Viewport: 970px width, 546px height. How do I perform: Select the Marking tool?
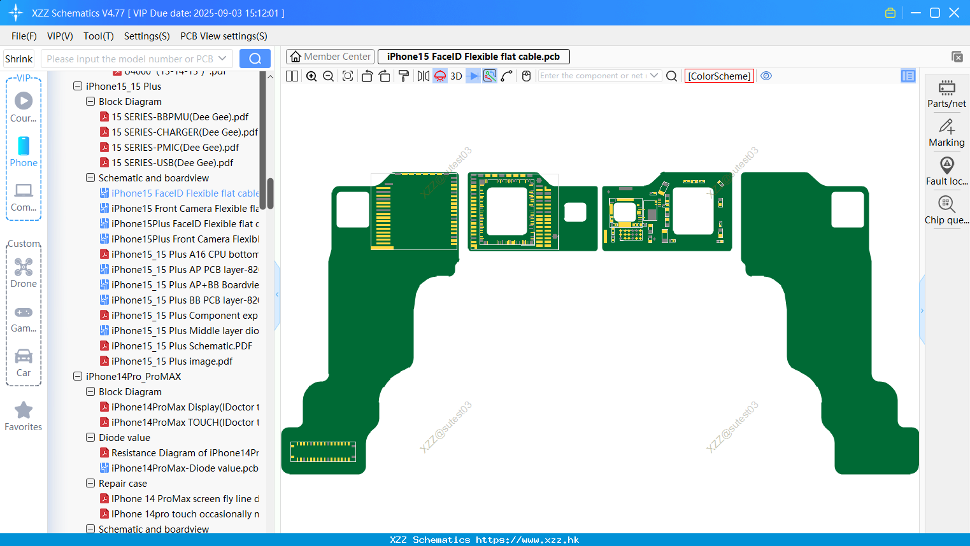click(x=946, y=133)
